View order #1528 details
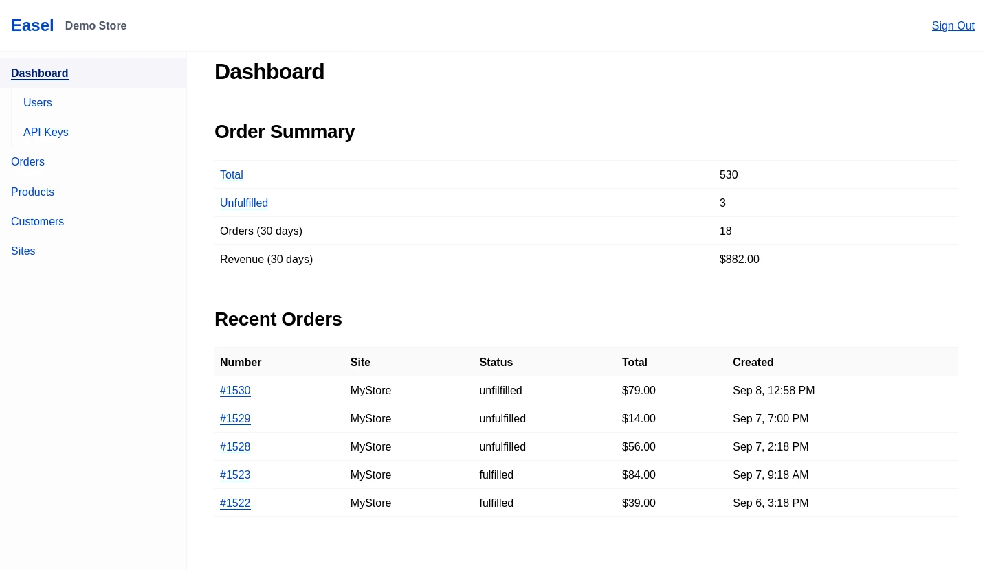 [x=235, y=447]
